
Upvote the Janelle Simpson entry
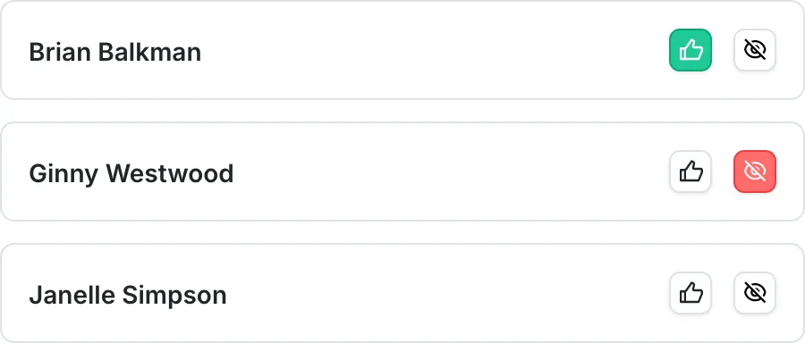coord(690,293)
